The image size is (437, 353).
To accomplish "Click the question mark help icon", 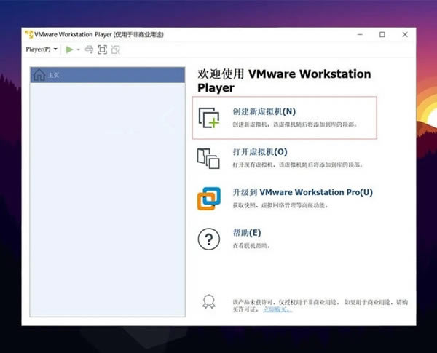I will (x=209, y=239).
